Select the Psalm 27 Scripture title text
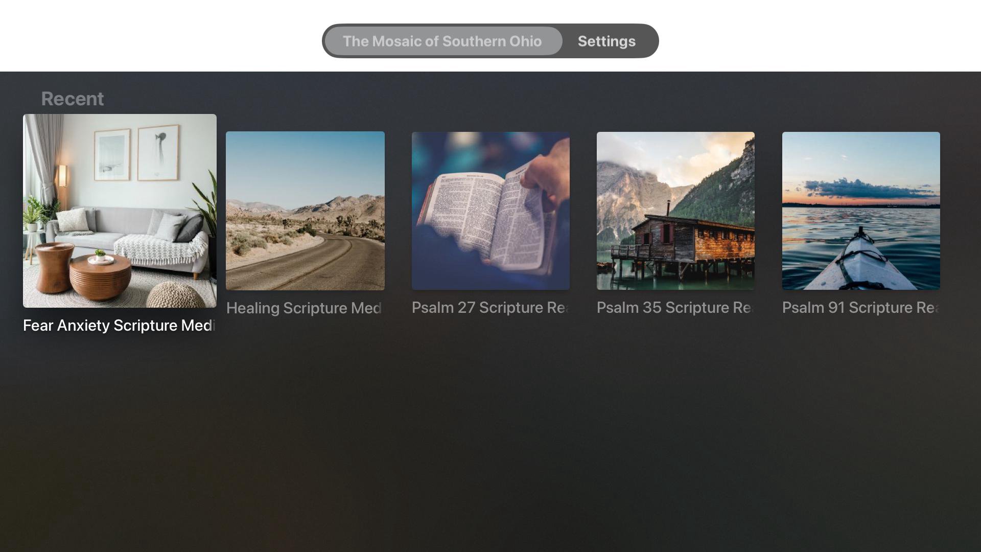The width and height of the screenshot is (981, 552). [x=489, y=308]
